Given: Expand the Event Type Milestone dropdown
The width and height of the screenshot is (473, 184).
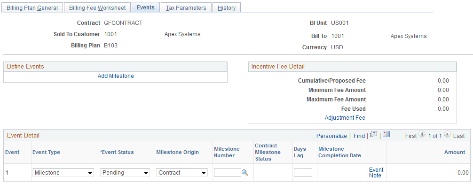Looking at the screenshot, I should click(63, 173).
